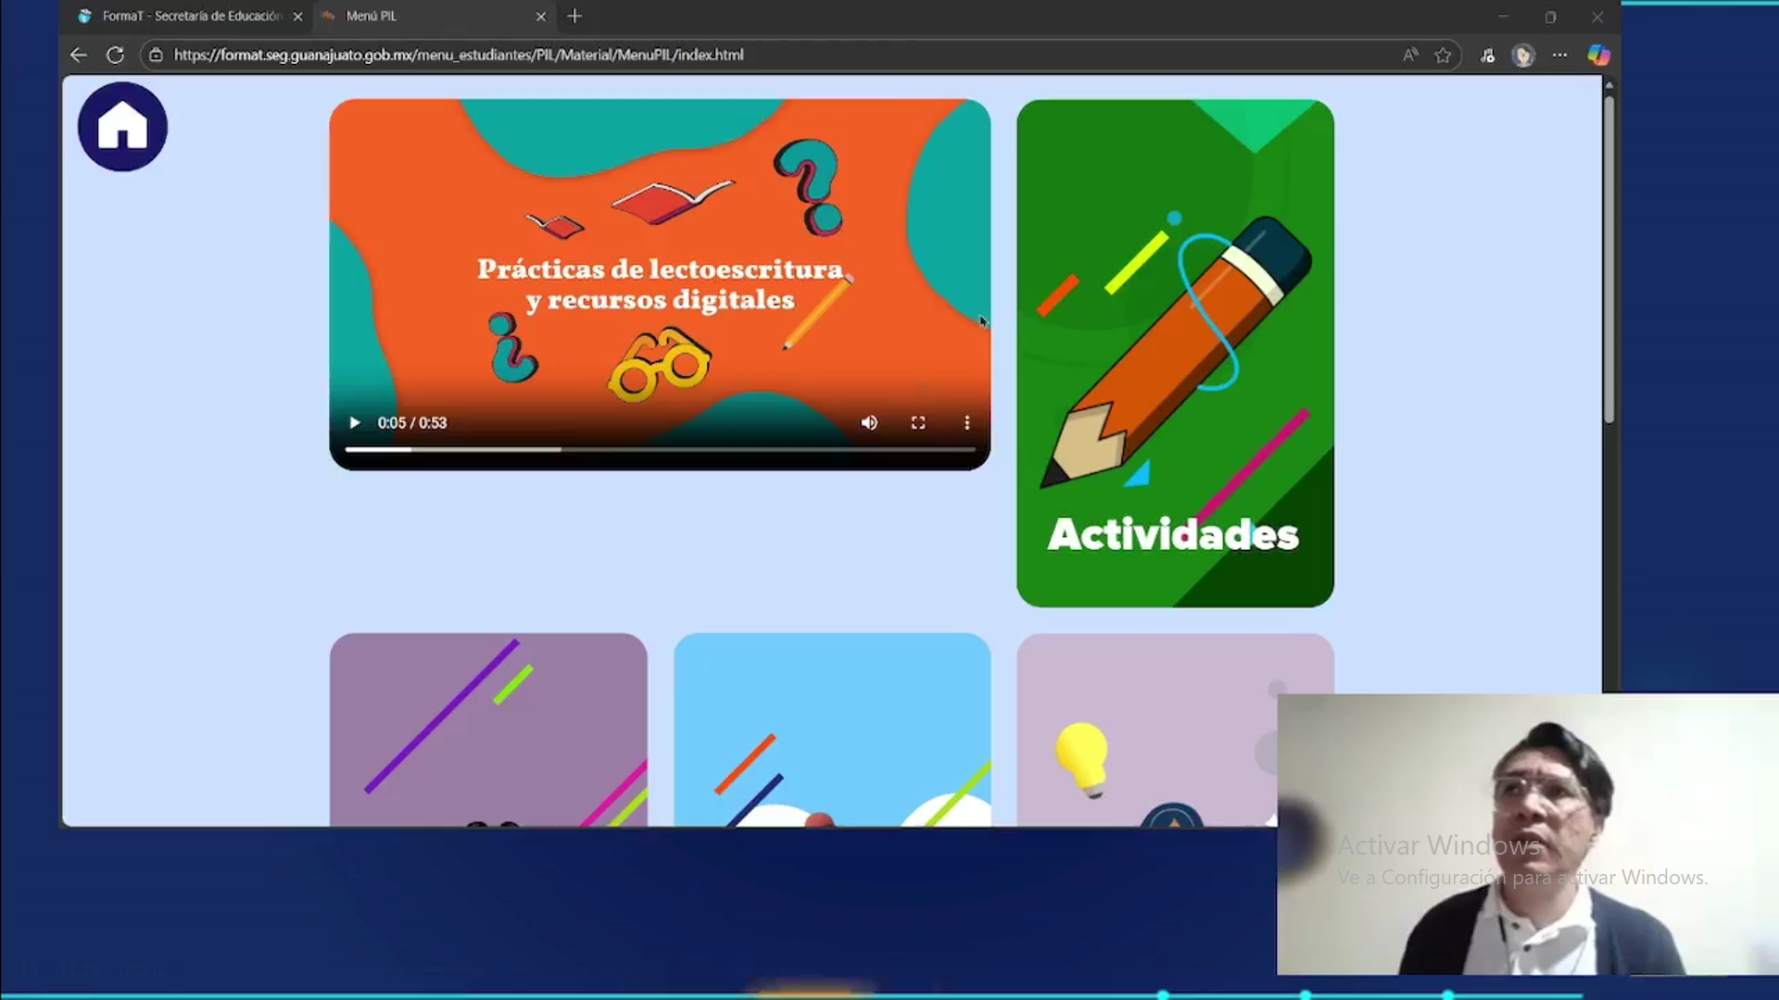Switch to the FormaT browser tab

click(190, 16)
